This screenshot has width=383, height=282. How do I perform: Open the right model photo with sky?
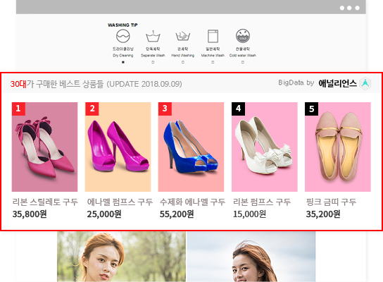click(251, 257)
